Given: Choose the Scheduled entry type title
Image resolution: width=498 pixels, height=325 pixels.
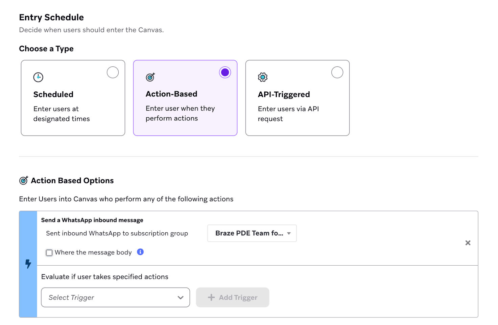Looking at the screenshot, I should 53,94.
